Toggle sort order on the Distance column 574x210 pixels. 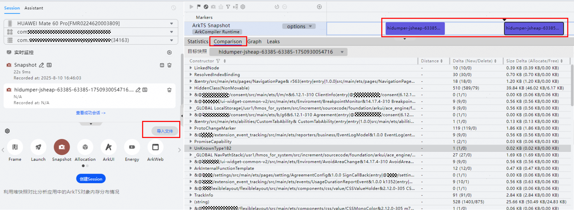(x=441, y=61)
